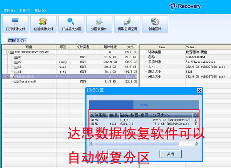Click the 磁头-柱面-扇区 column header
The image size is (231, 168).
(x=136, y=115)
